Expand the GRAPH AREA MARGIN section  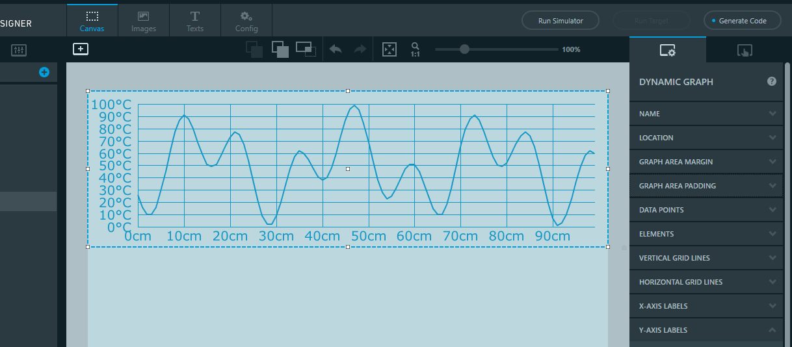(706, 162)
